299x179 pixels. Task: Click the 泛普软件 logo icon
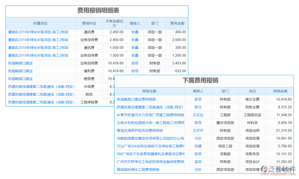point(265,169)
